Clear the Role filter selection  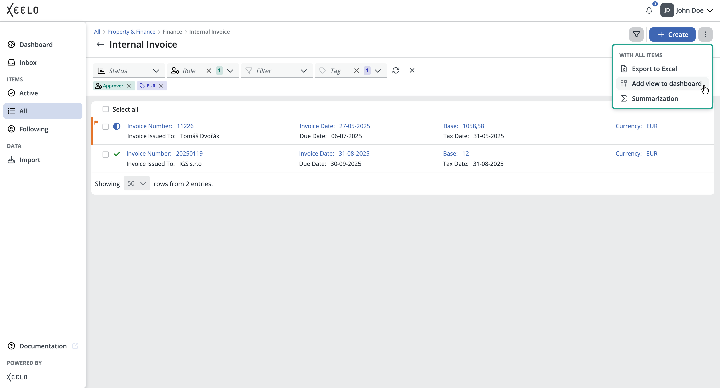[208, 71]
